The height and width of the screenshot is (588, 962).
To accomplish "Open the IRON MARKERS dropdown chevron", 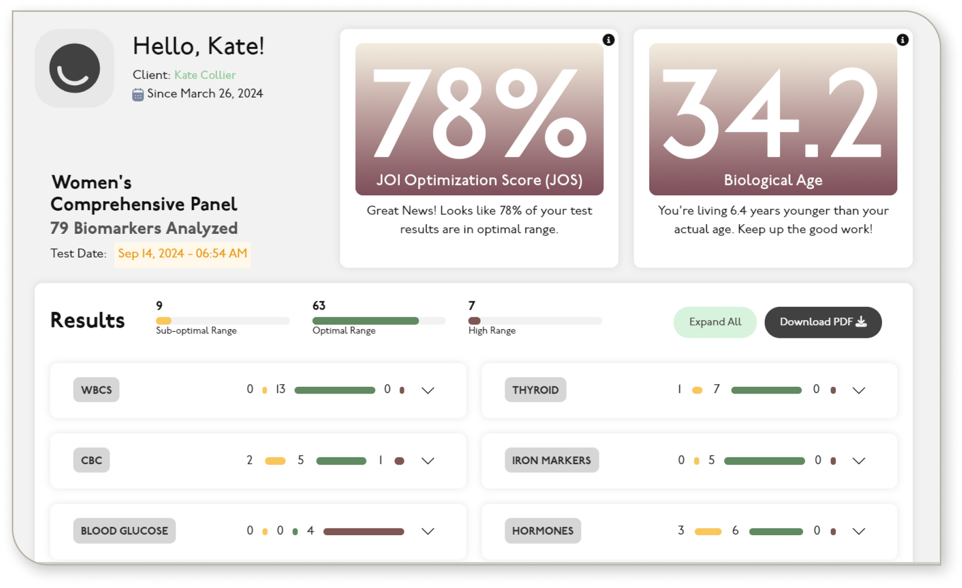I will 858,461.
